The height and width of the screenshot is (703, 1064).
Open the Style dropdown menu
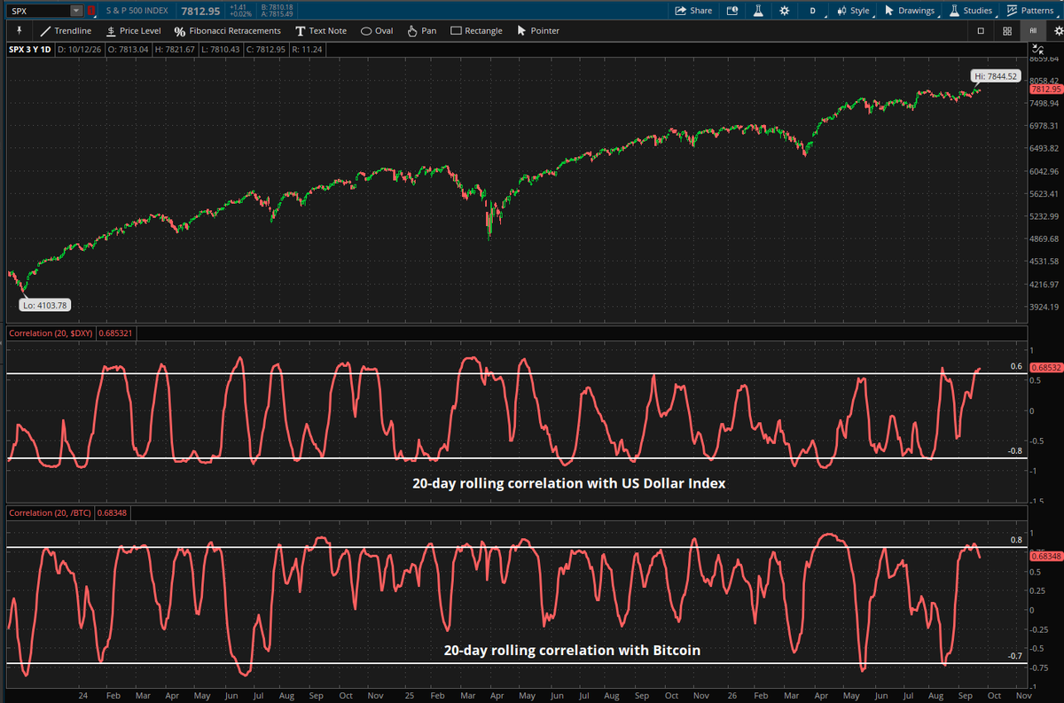point(853,11)
